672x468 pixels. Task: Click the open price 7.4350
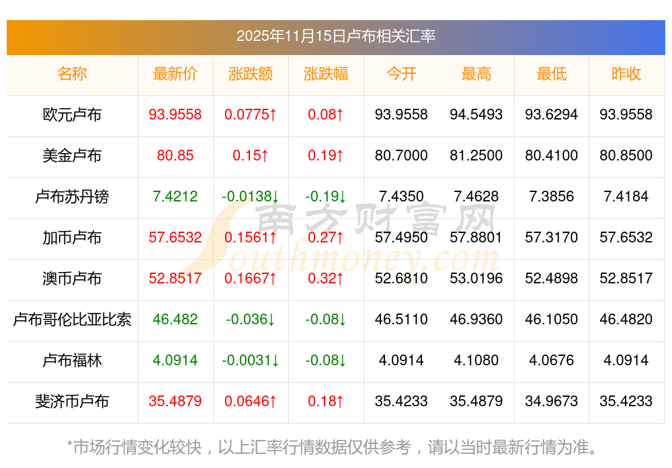tap(401, 197)
